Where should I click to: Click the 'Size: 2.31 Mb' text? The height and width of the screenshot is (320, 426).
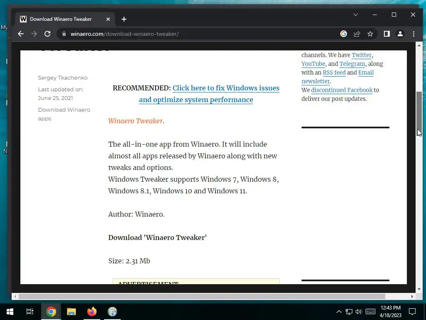pyautogui.click(x=129, y=261)
